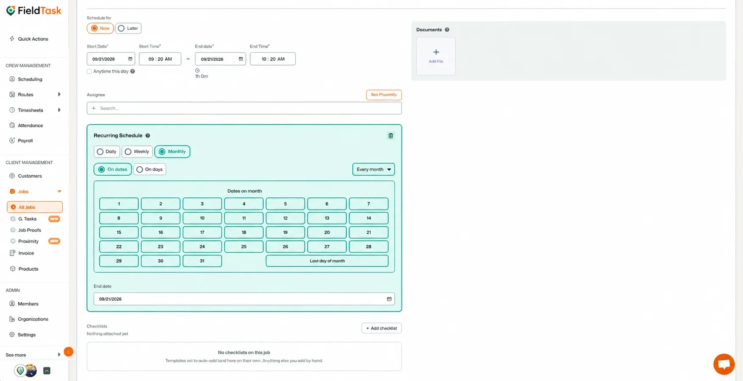743x381 pixels.
Task: Enable Anytime this day checkbox
Action: [x=89, y=71]
